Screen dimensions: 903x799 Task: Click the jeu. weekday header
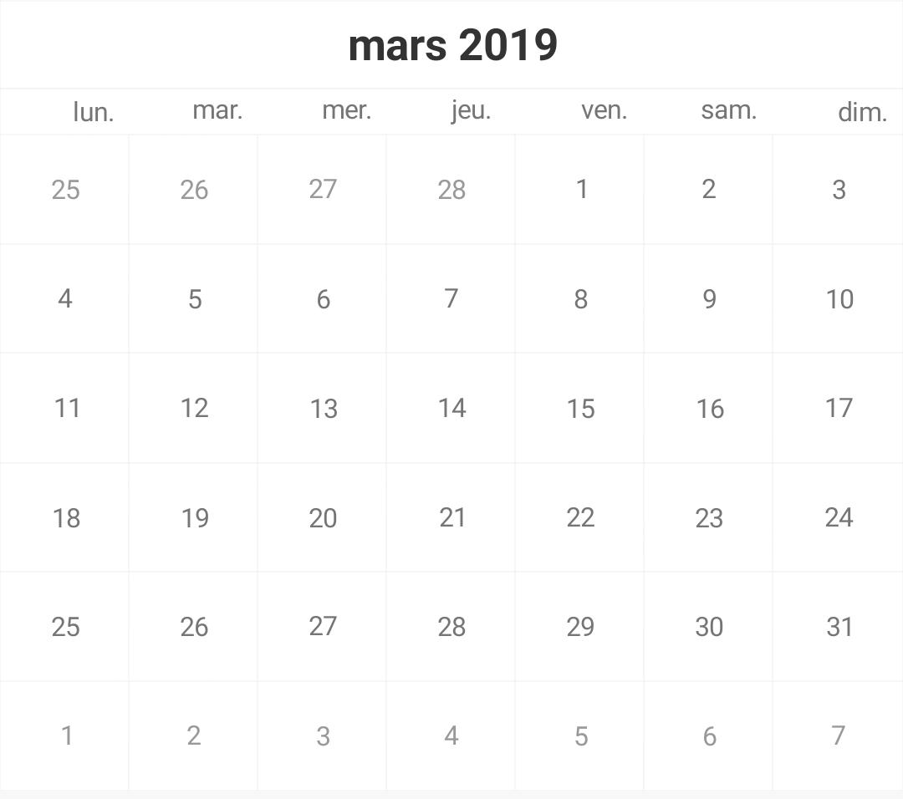[471, 110]
